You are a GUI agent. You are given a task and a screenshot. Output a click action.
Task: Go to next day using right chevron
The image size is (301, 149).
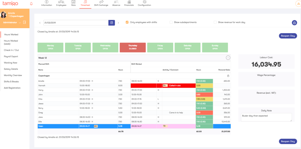[118, 23]
